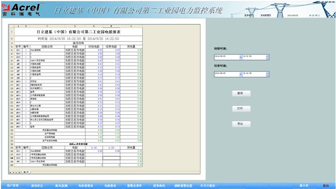Open 用户管理 in the bottom menu bar
The image size is (336, 189).
(12, 186)
